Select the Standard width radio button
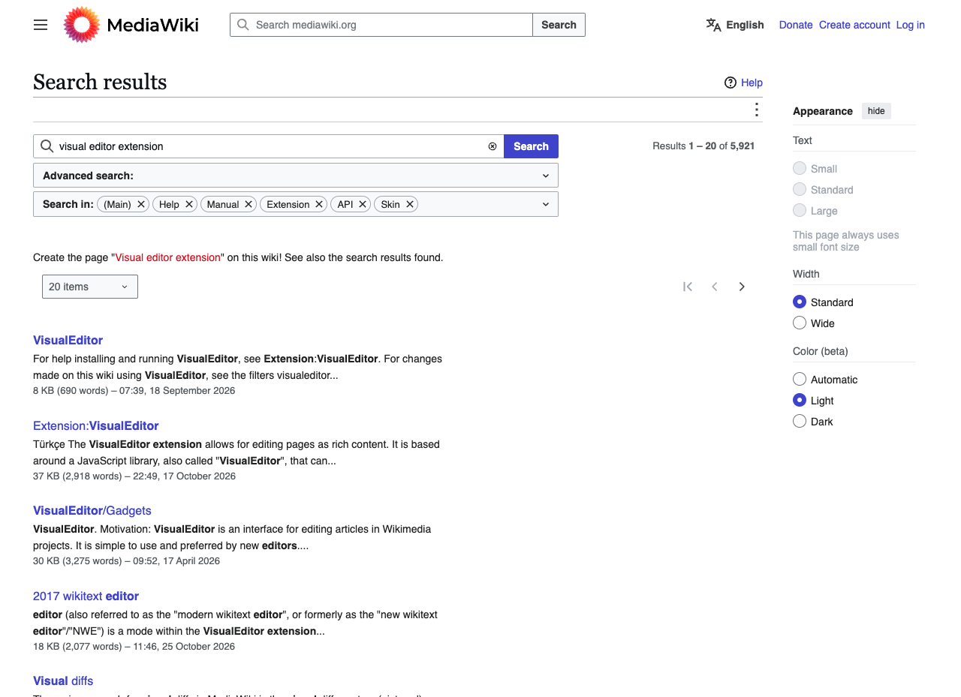961x697 pixels. [800, 302]
